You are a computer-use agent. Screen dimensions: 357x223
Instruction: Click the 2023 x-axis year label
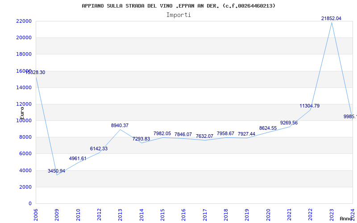pyautogui.click(x=331, y=215)
